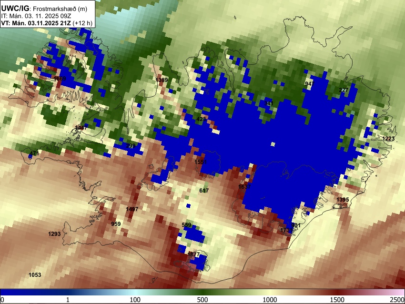Select the 1223 value on the east coast
Screen dimensions: 405x304
388,139
